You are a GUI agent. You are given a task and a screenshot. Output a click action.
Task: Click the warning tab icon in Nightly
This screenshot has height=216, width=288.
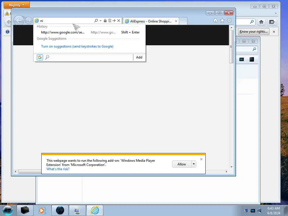coord(7,13)
